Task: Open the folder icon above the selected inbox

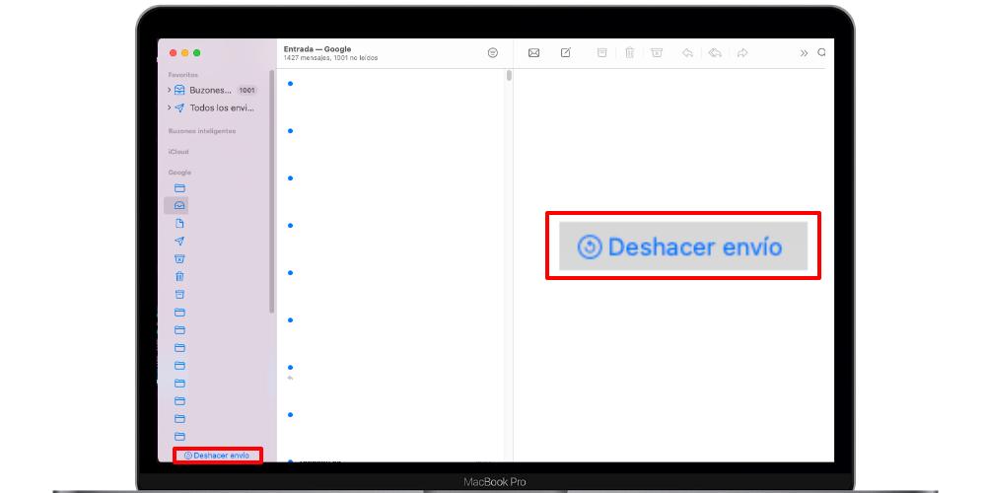Action: (179, 188)
